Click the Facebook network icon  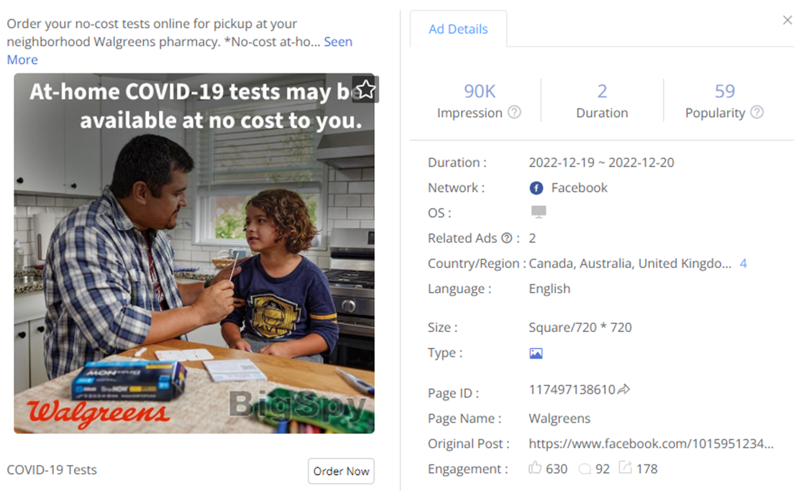tap(536, 188)
